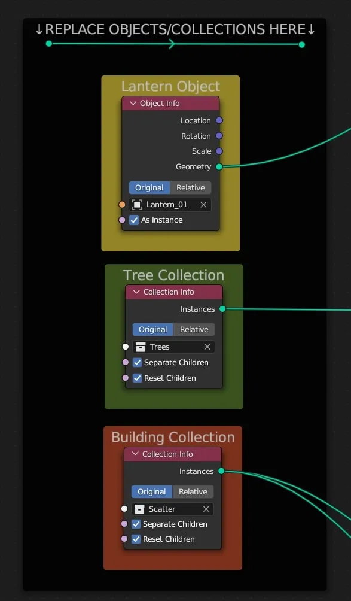Image resolution: width=351 pixels, height=601 pixels.
Task: Toggle Reset Children in the Building Collection node
Action: click(x=136, y=539)
